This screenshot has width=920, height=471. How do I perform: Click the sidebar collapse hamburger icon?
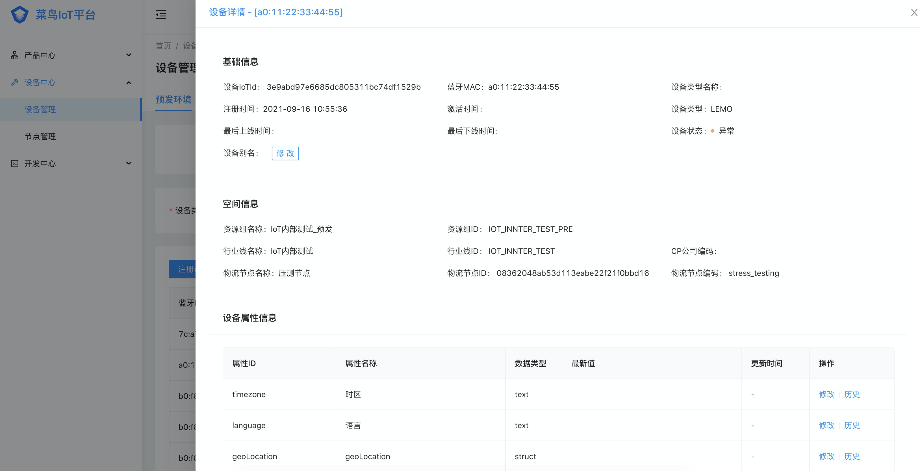[x=161, y=15]
